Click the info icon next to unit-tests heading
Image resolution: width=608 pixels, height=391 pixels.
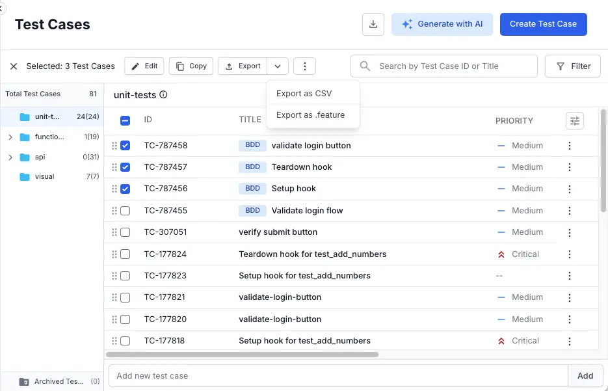pos(163,95)
